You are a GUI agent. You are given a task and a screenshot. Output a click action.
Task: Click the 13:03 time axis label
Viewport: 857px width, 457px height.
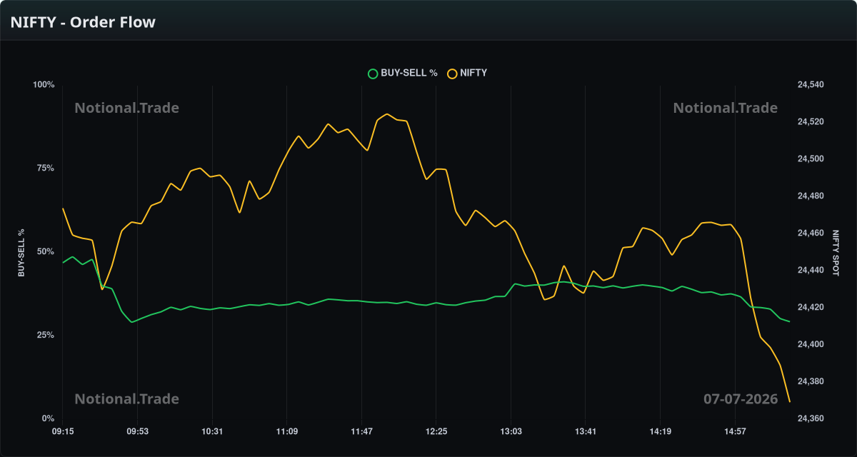[511, 431]
